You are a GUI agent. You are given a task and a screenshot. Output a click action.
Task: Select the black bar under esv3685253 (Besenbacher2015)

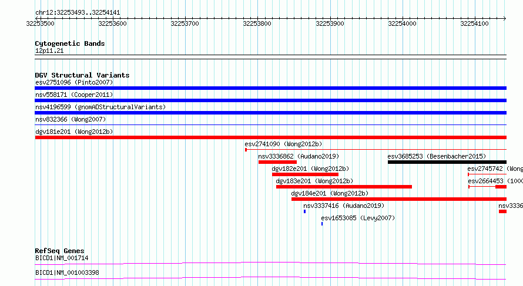pos(447,162)
